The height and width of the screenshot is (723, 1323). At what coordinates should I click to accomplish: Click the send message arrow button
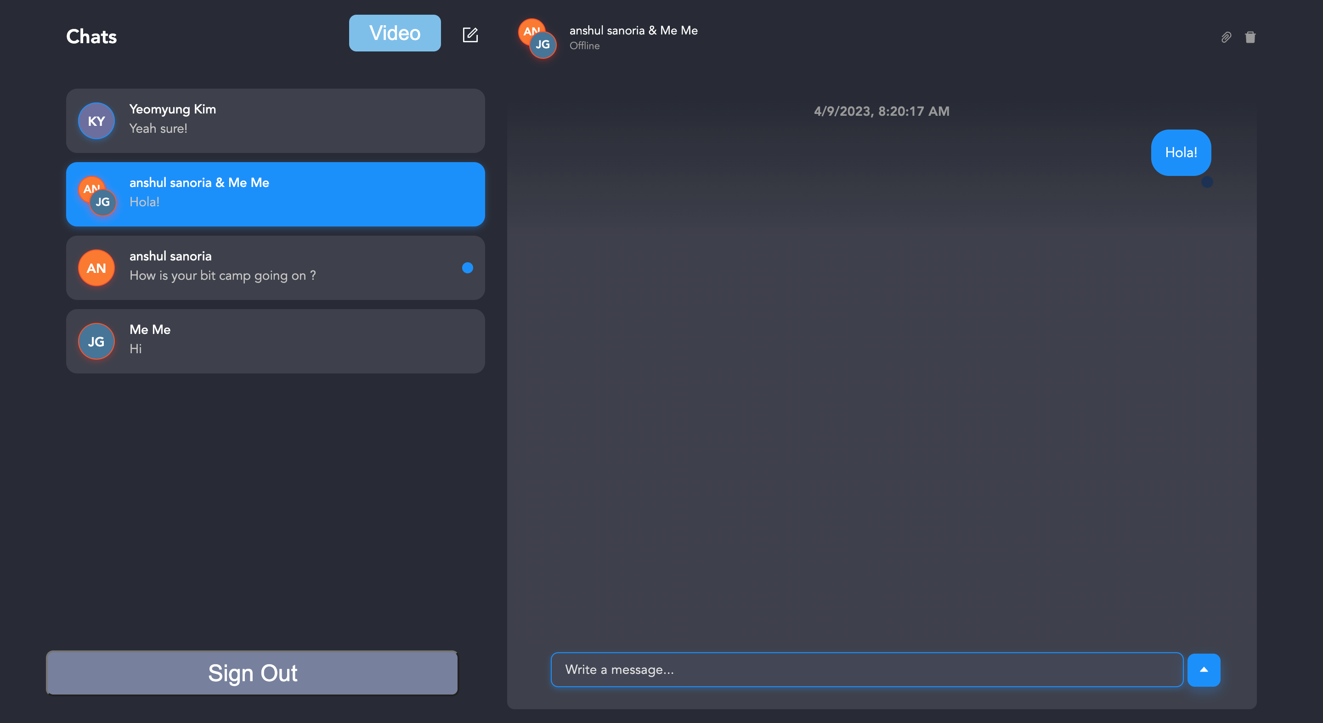tap(1204, 670)
